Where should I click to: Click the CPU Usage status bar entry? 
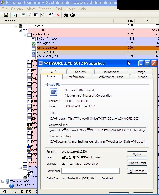coord(16,191)
